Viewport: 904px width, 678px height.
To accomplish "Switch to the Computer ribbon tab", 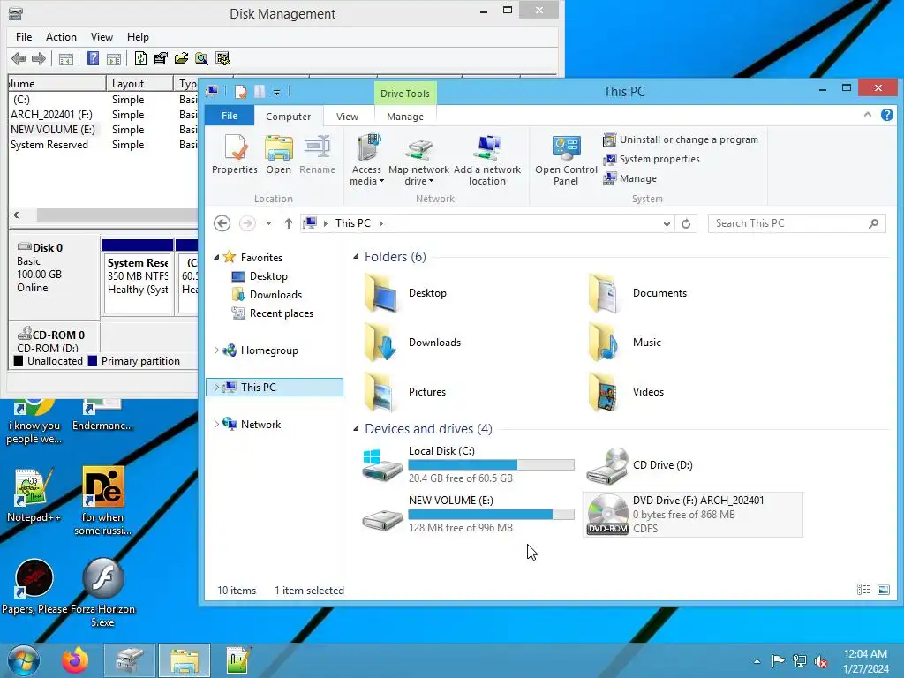I will 289,117.
